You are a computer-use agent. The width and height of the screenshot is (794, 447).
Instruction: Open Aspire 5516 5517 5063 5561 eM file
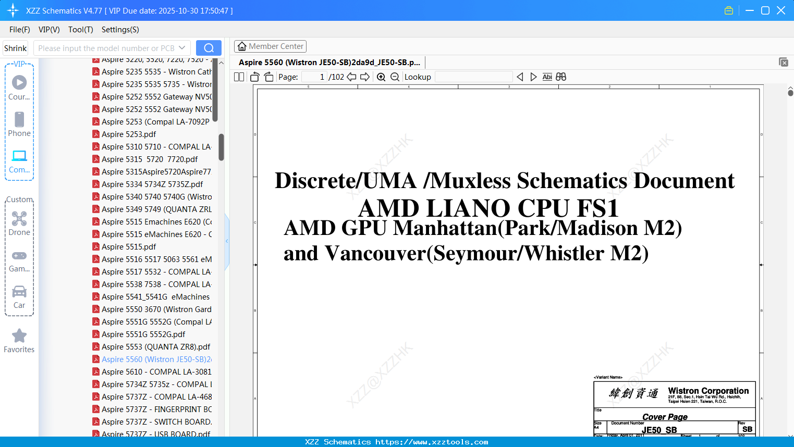click(156, 259)
